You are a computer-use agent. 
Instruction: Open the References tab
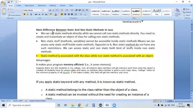pyautogui.click(x=42, y=5)
